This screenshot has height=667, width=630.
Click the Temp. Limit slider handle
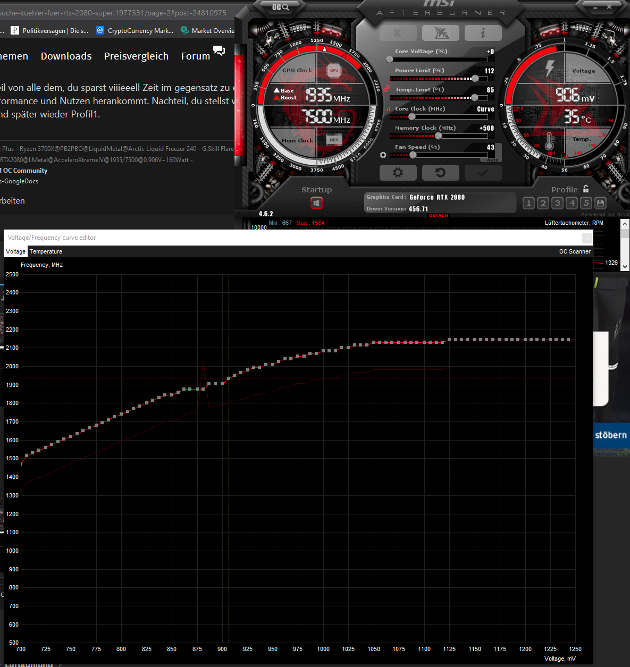475,98
